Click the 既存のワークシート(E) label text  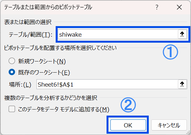point(44,73)
